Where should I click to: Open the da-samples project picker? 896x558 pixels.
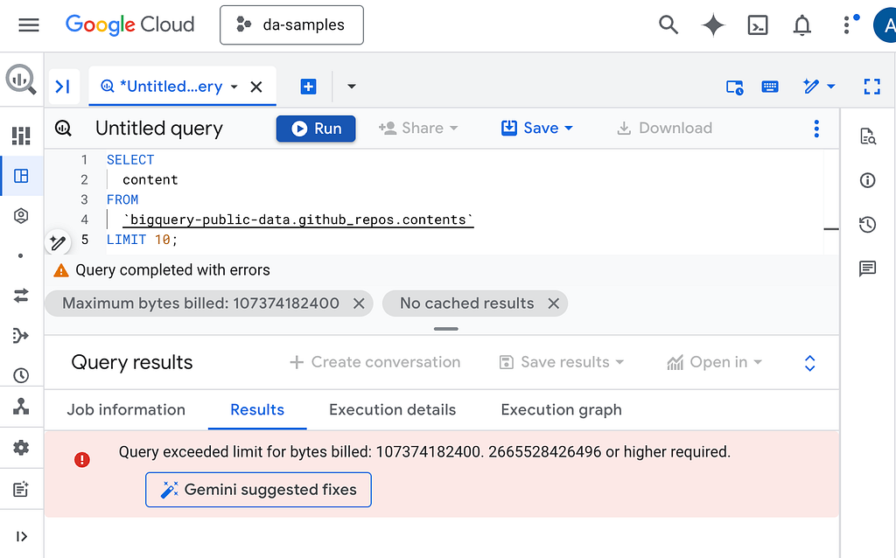point(291,25)
